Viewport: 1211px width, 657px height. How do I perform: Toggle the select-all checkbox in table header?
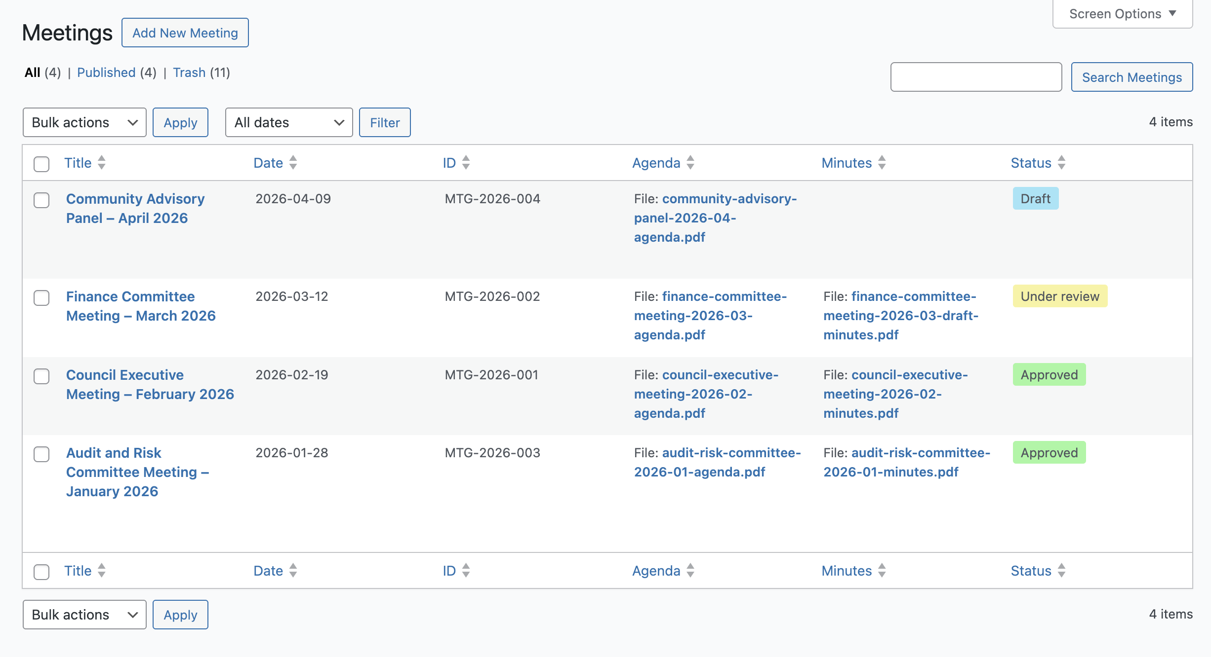coord(41,164)
